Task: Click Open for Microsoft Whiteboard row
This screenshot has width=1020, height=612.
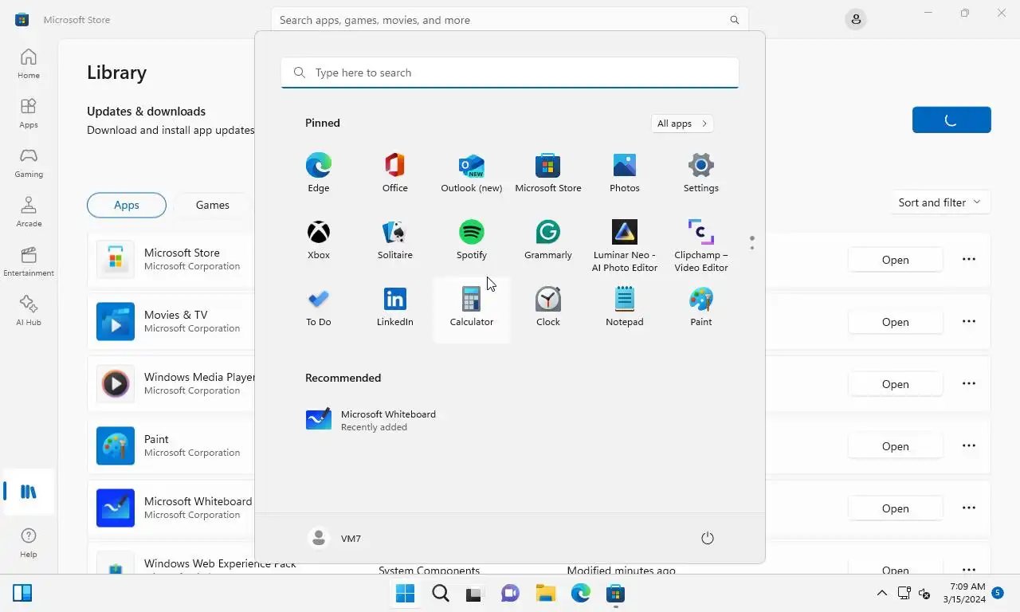Action: click(x=895, y=508)
